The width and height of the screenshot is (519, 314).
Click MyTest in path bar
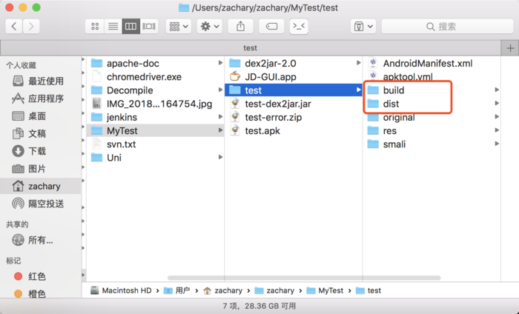[x=325, y=290]
